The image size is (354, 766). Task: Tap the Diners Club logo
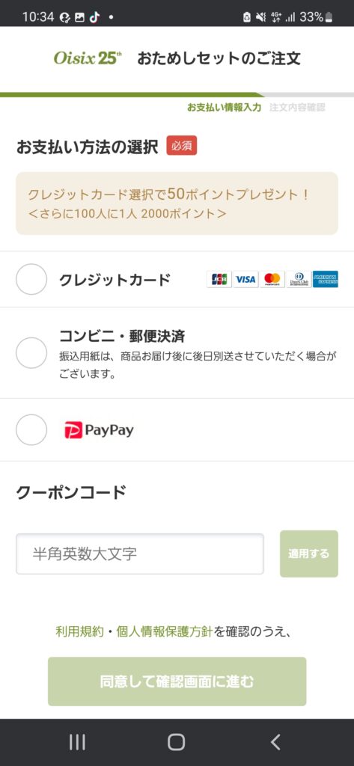coord(299,279)
